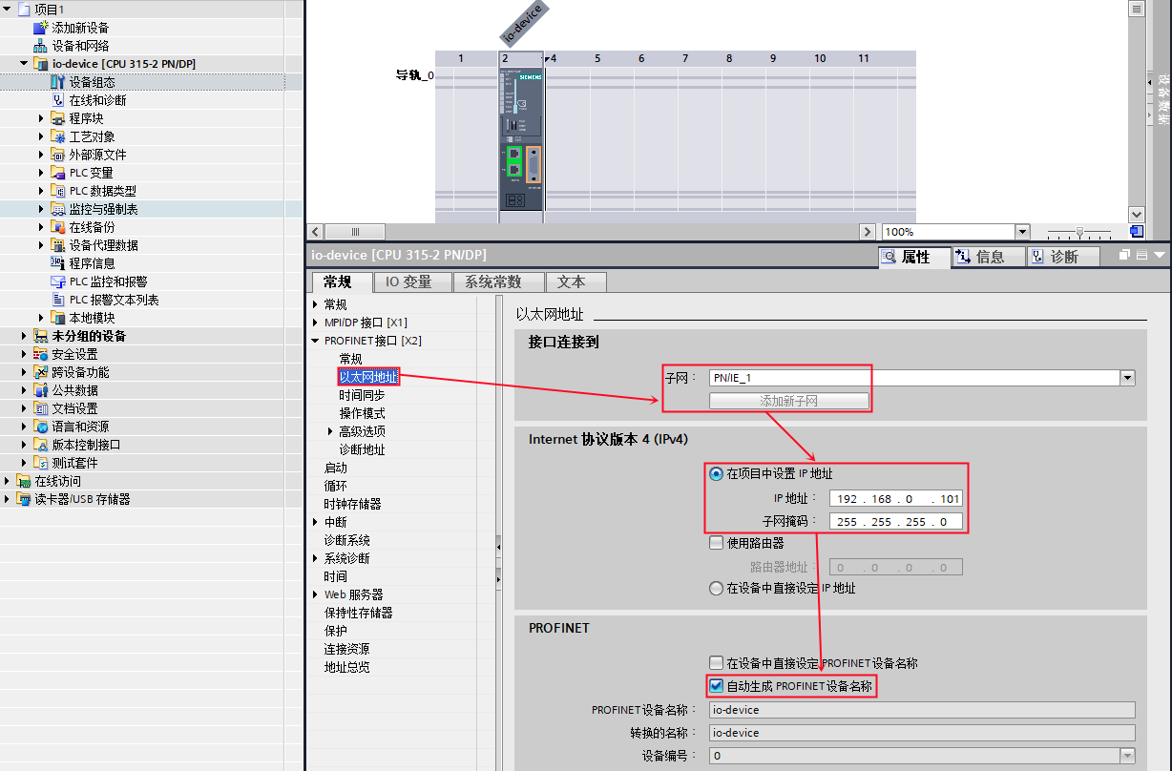Select 以太网地址 in properties navigation
Viewport: 1172px width, 771px height.
(368, 377)
